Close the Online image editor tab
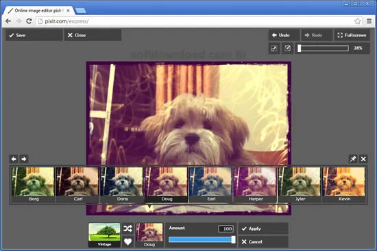This screenshot has width=377, height=251. click(69, 10)
